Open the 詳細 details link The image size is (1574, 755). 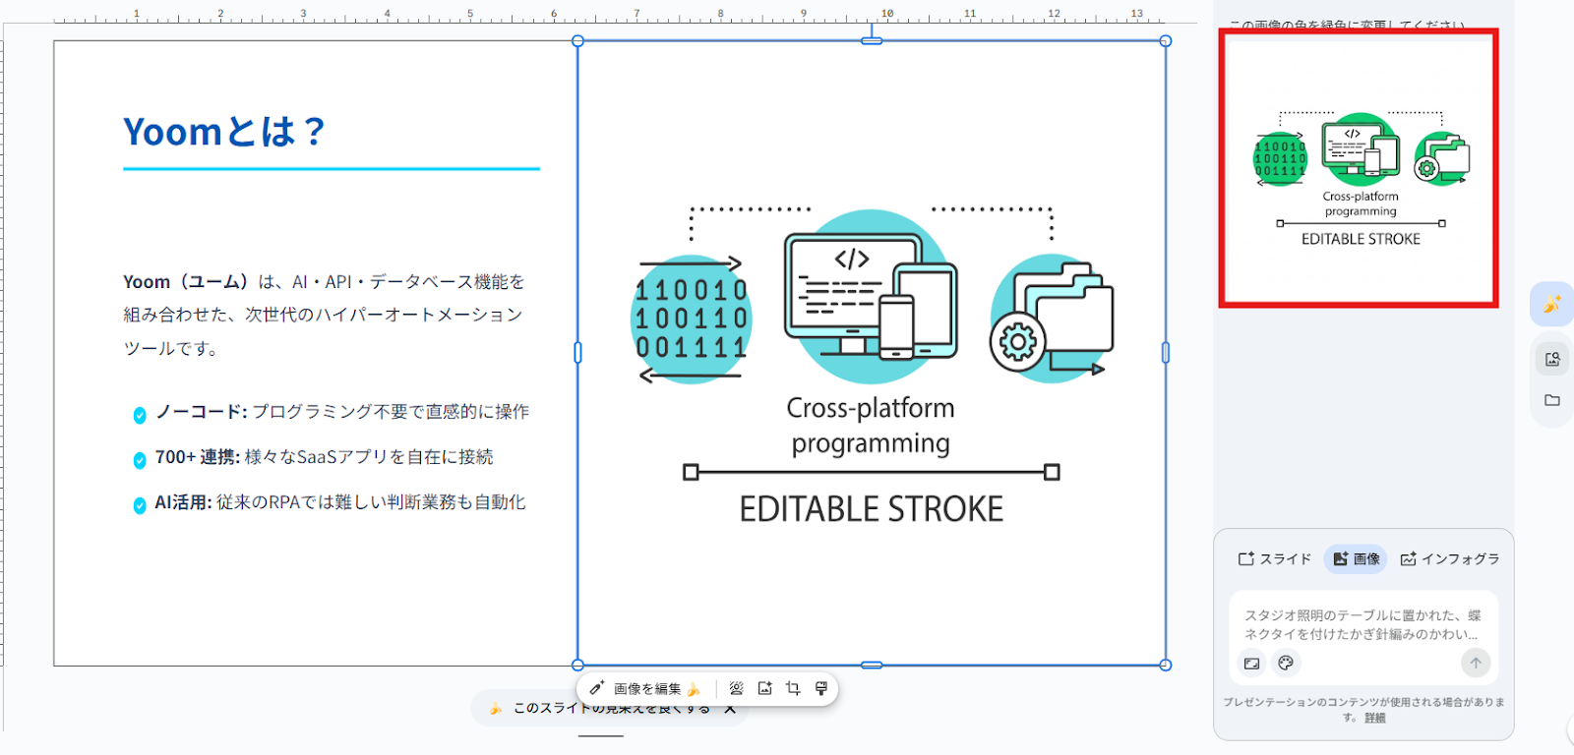point(1375,719)
